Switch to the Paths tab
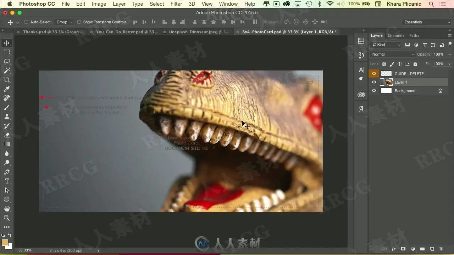The width and height of the screenshot is (454, 255). tap(414, 35)
